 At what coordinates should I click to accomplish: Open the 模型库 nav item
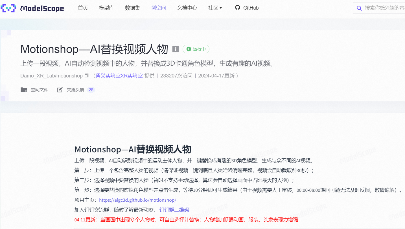tap(107, 8)
